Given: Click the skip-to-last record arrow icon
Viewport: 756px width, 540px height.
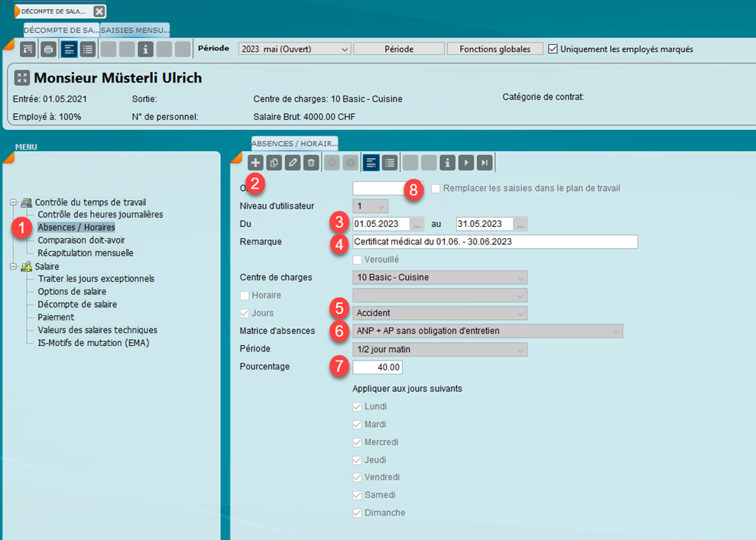Looking at the screenshot, I should coord(485,163).
